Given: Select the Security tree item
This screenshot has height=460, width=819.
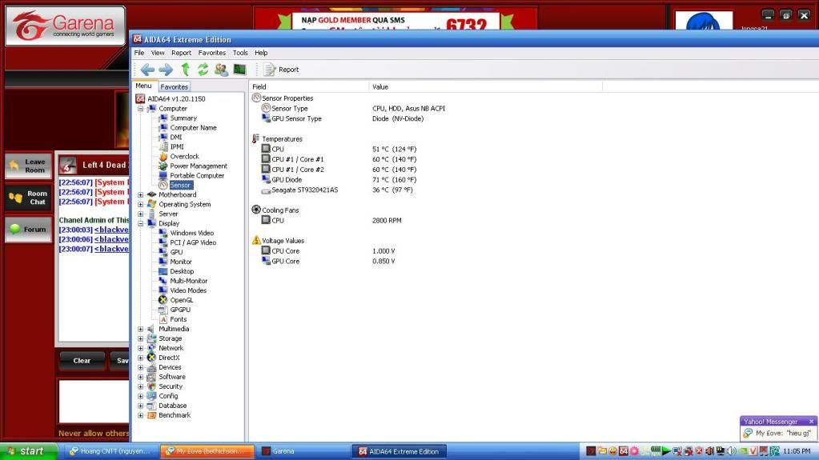Looking at the screenshot, I should pos(171,386).
